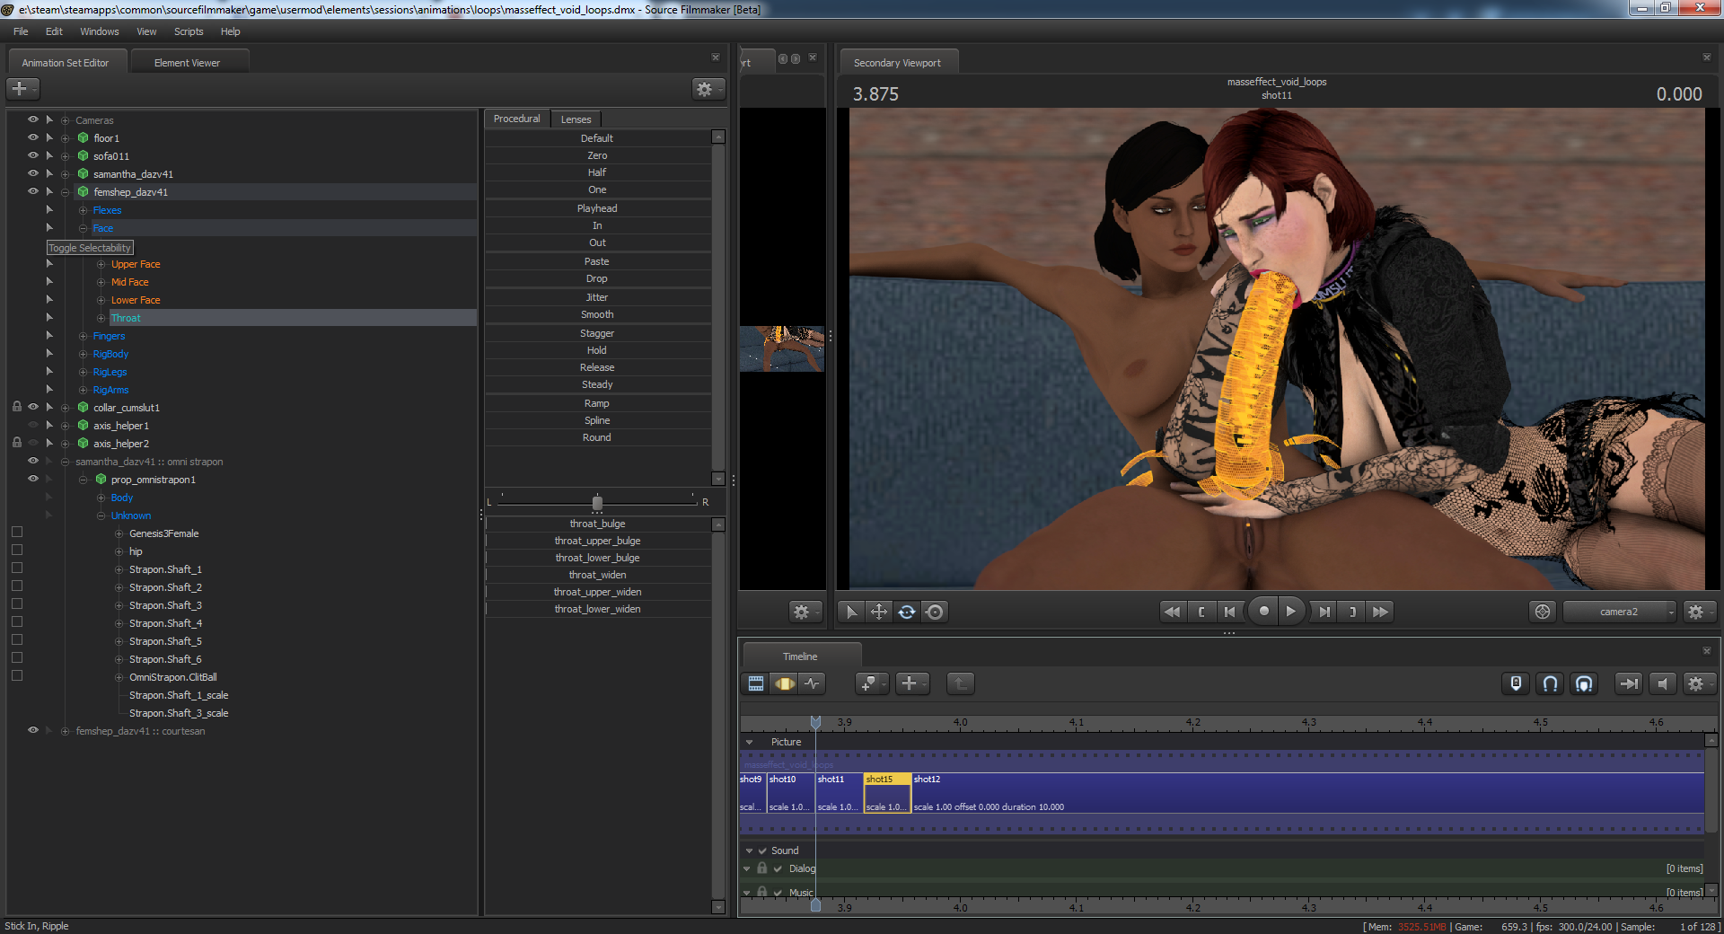The image size is (1724, 934).
Task: Select the shot12 clip in the timeline
Action: coord(1307,793)
